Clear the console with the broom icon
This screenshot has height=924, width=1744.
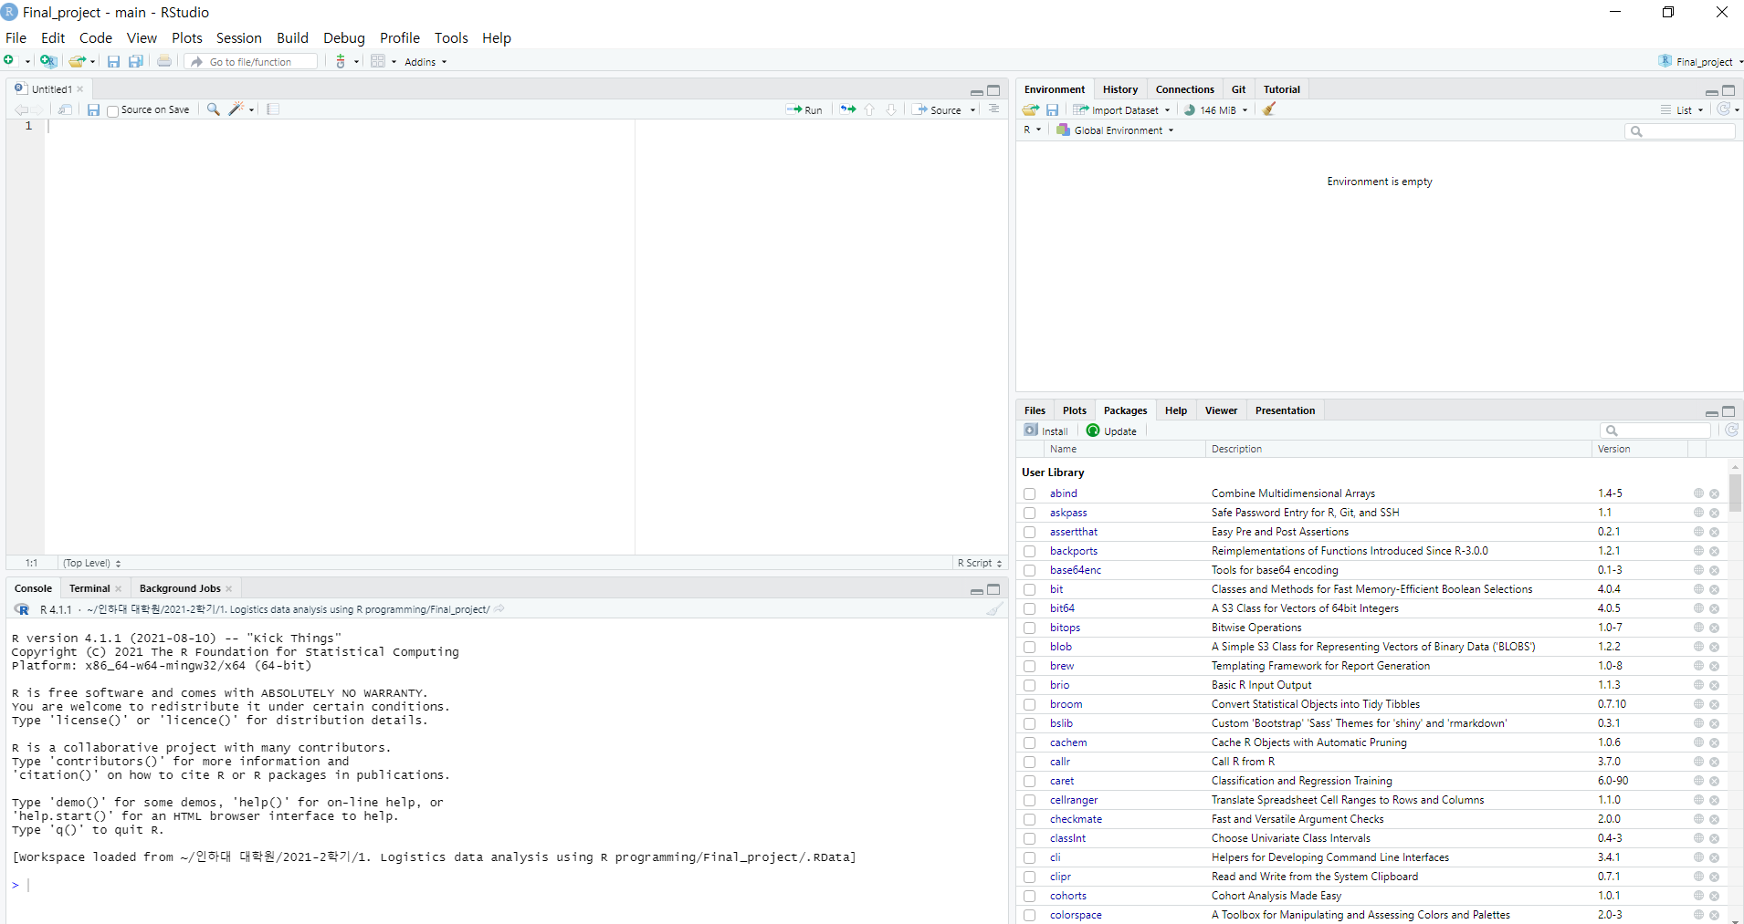point(994,609)
